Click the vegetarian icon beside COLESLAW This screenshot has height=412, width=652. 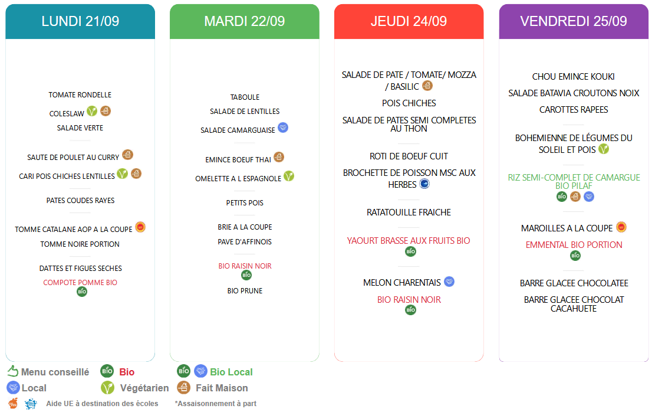pos(92,111)
